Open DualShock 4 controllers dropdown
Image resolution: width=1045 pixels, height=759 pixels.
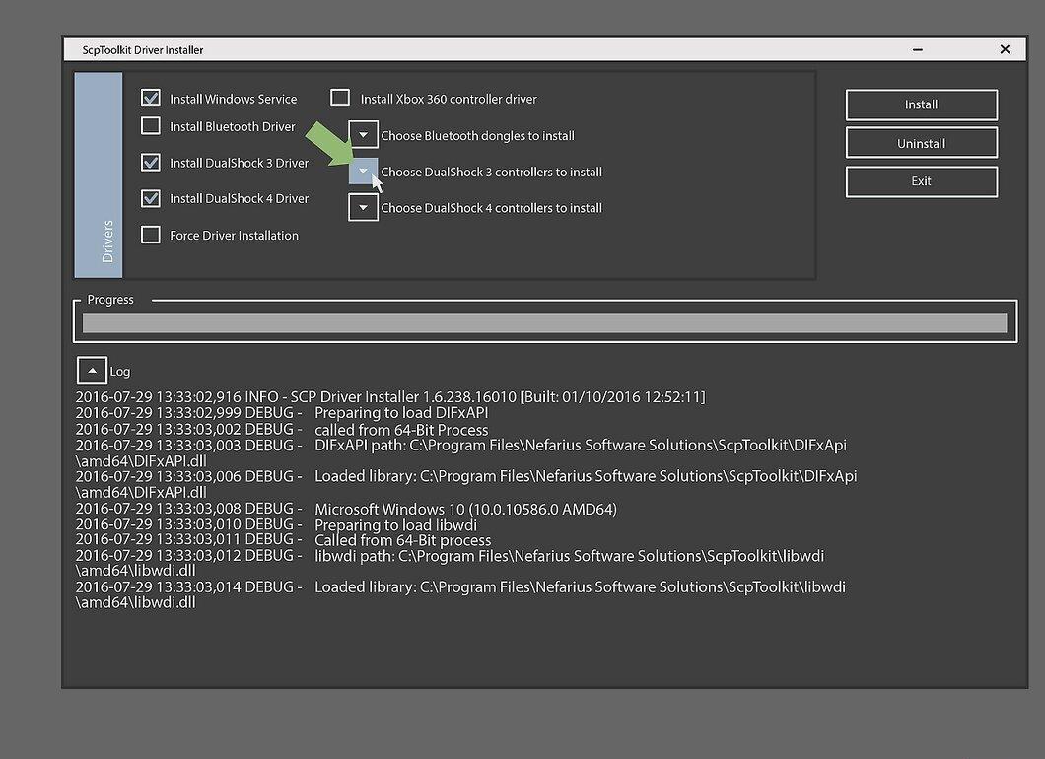click(363, 207)
